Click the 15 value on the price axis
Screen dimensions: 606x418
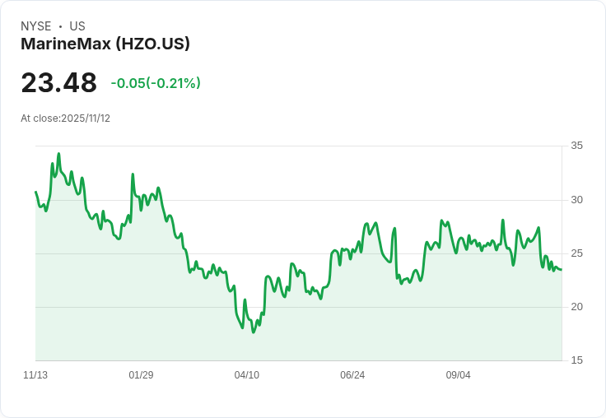(577, 360)
